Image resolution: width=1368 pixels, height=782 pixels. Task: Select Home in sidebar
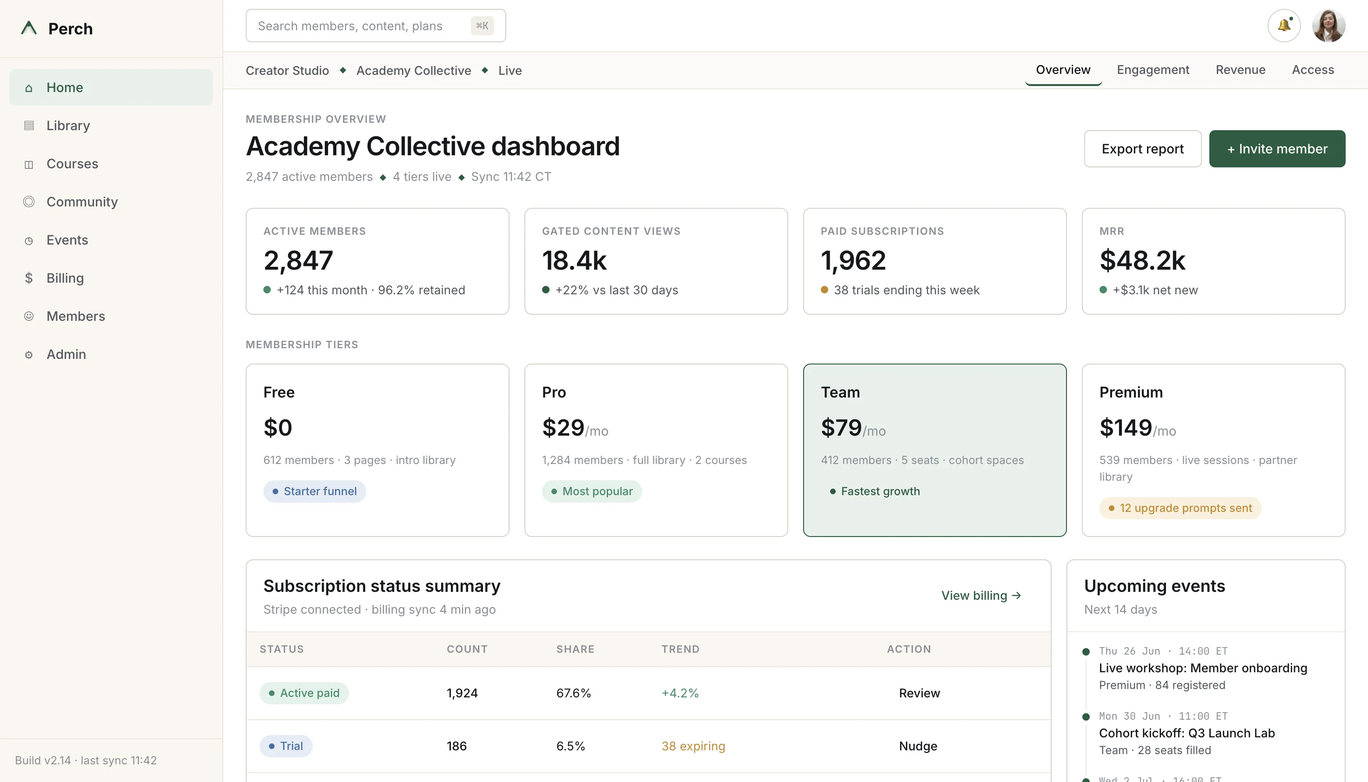111,87
